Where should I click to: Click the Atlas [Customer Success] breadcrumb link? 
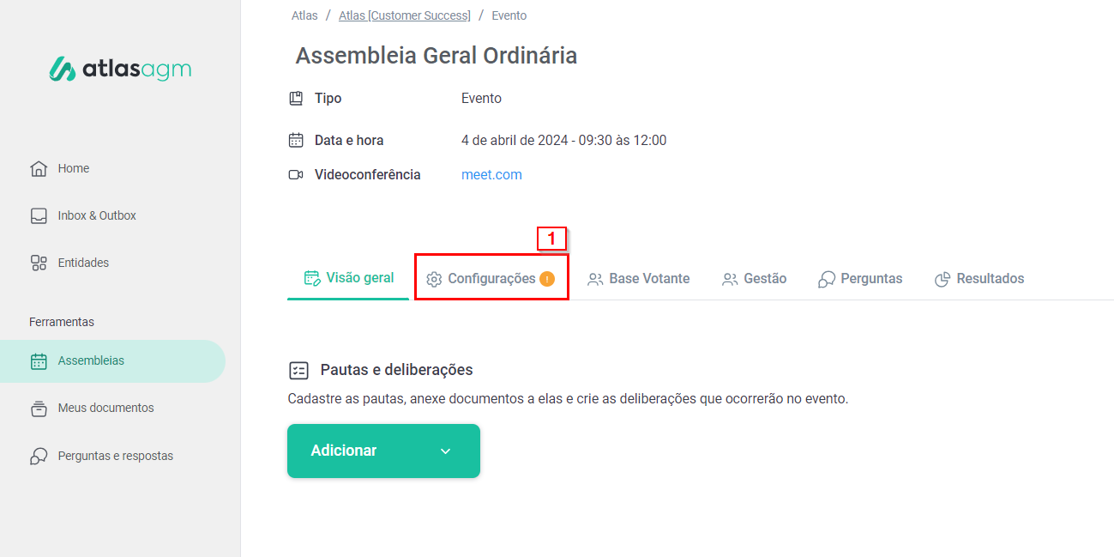(405, 15)
